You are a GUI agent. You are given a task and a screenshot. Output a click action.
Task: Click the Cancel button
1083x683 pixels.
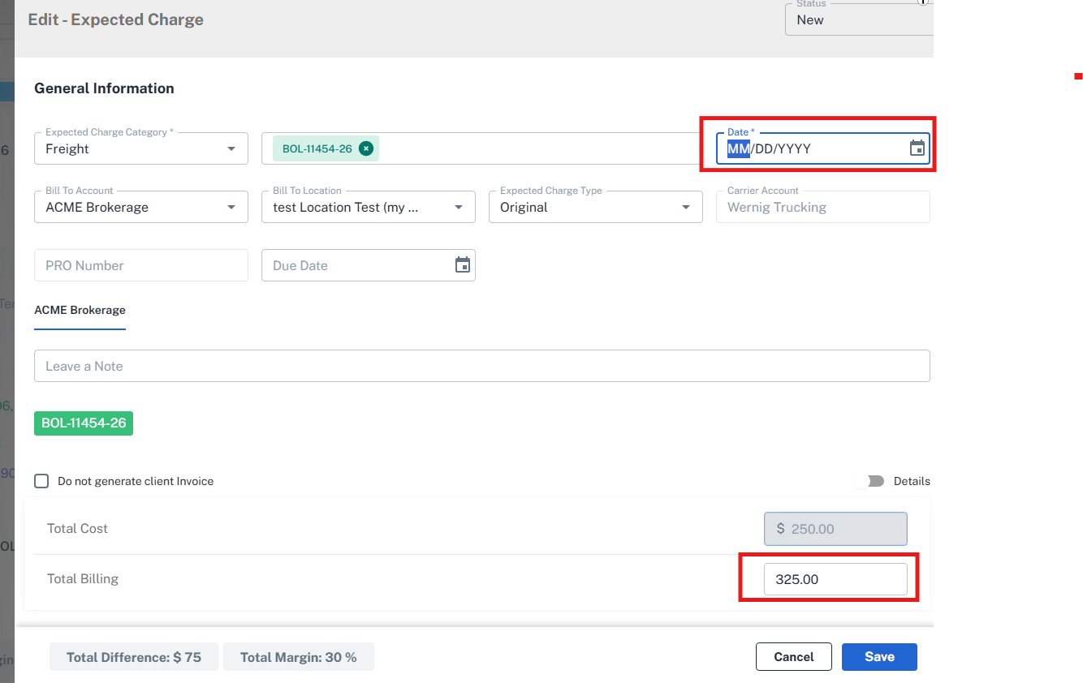pyautogui.click(x=793, y=657)
